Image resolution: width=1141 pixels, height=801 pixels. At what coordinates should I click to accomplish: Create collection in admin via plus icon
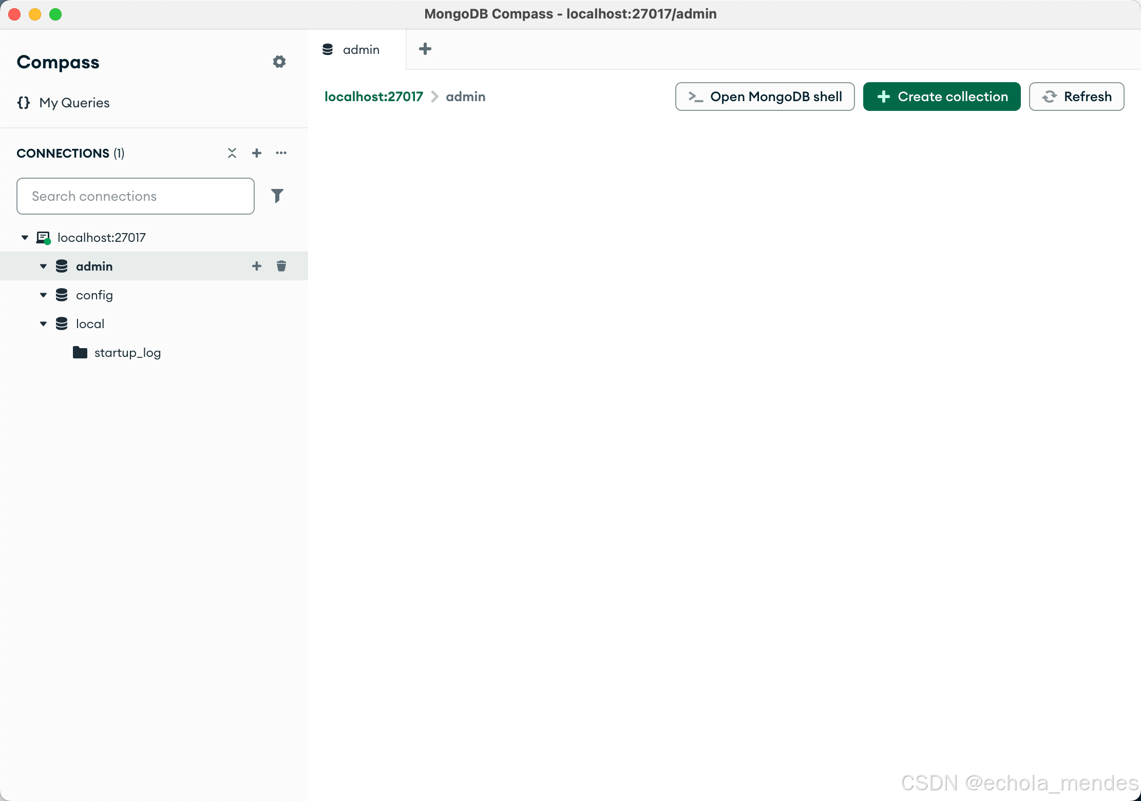(257, 266)
